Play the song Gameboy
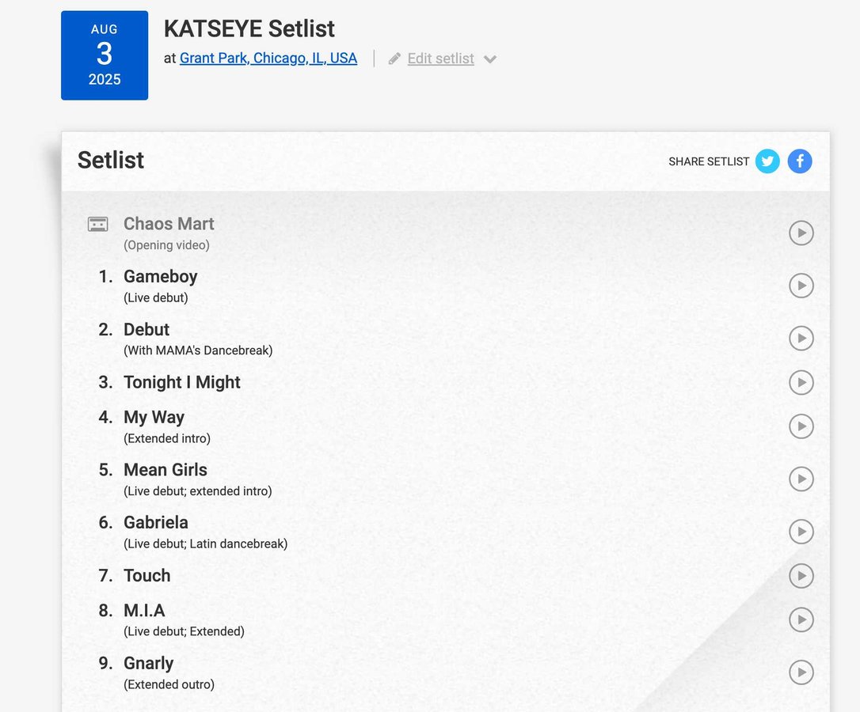 click(801, 286)
